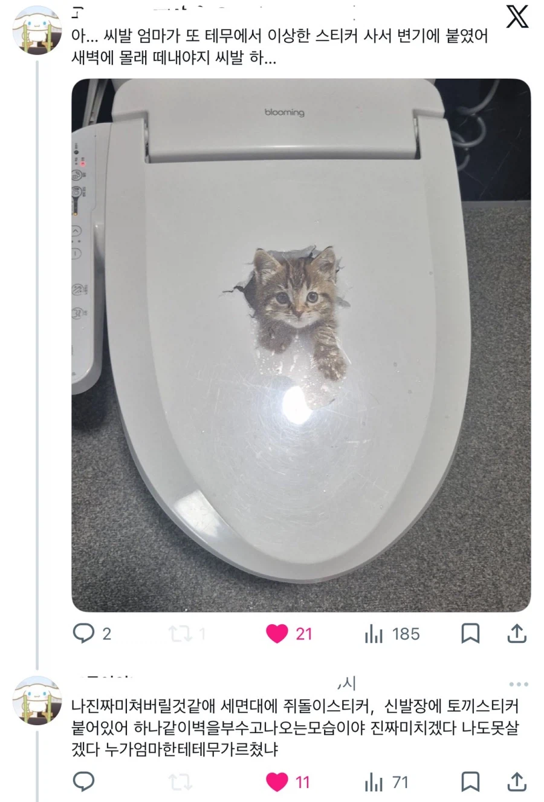
Task: Repost the second post
Action: click(x=180, y=782)
